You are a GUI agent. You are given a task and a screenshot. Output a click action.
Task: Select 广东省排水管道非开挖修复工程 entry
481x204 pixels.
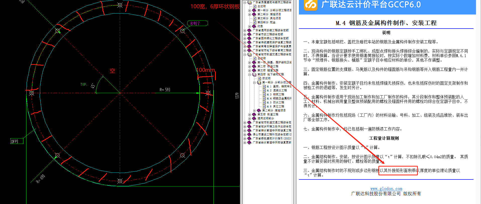272,130
